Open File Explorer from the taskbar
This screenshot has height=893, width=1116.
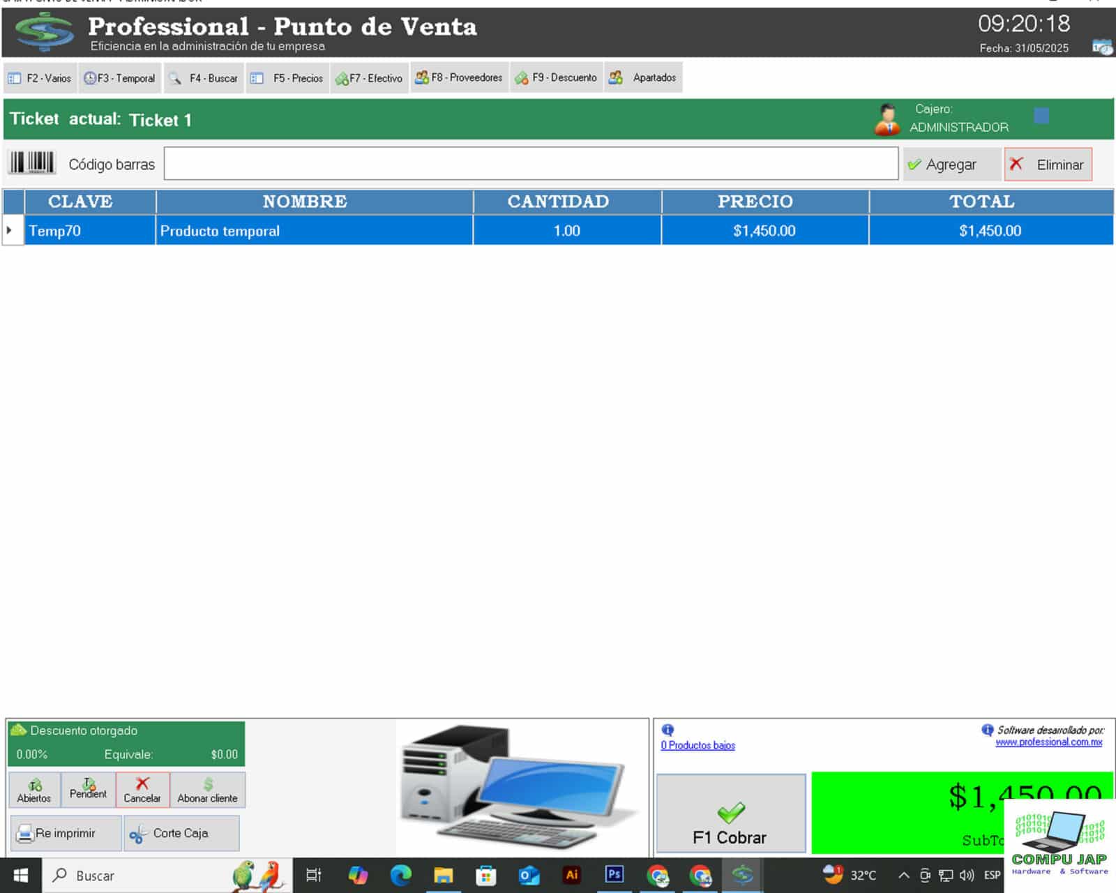click(x=443, y=875)
